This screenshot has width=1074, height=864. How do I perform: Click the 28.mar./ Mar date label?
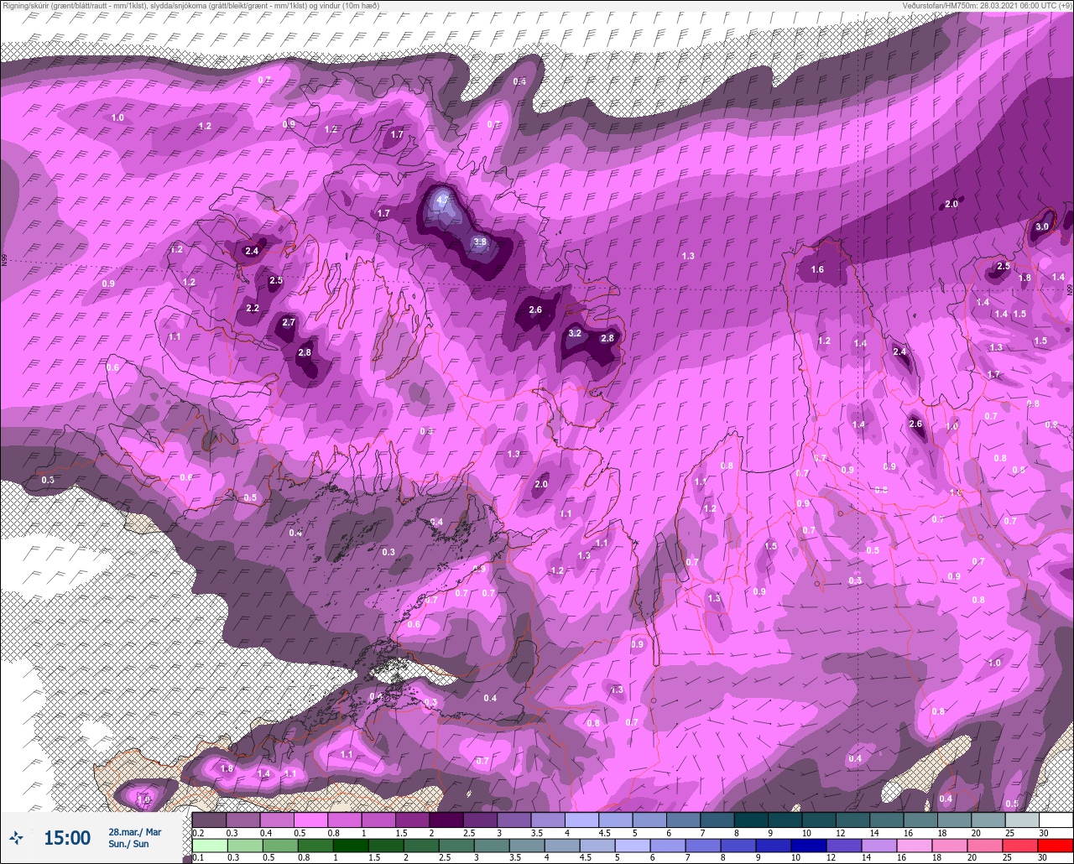tap(134, 832)
